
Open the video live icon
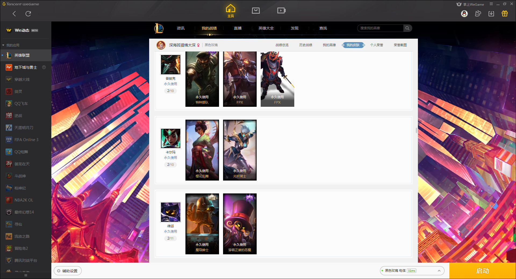[281, 10]
